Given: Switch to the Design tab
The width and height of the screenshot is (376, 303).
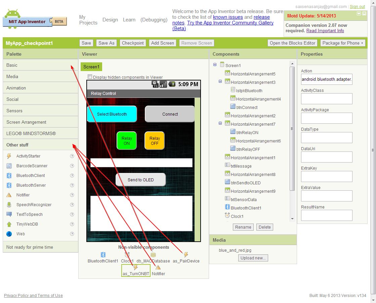Looking at the screenshot, I should (110, 20).
